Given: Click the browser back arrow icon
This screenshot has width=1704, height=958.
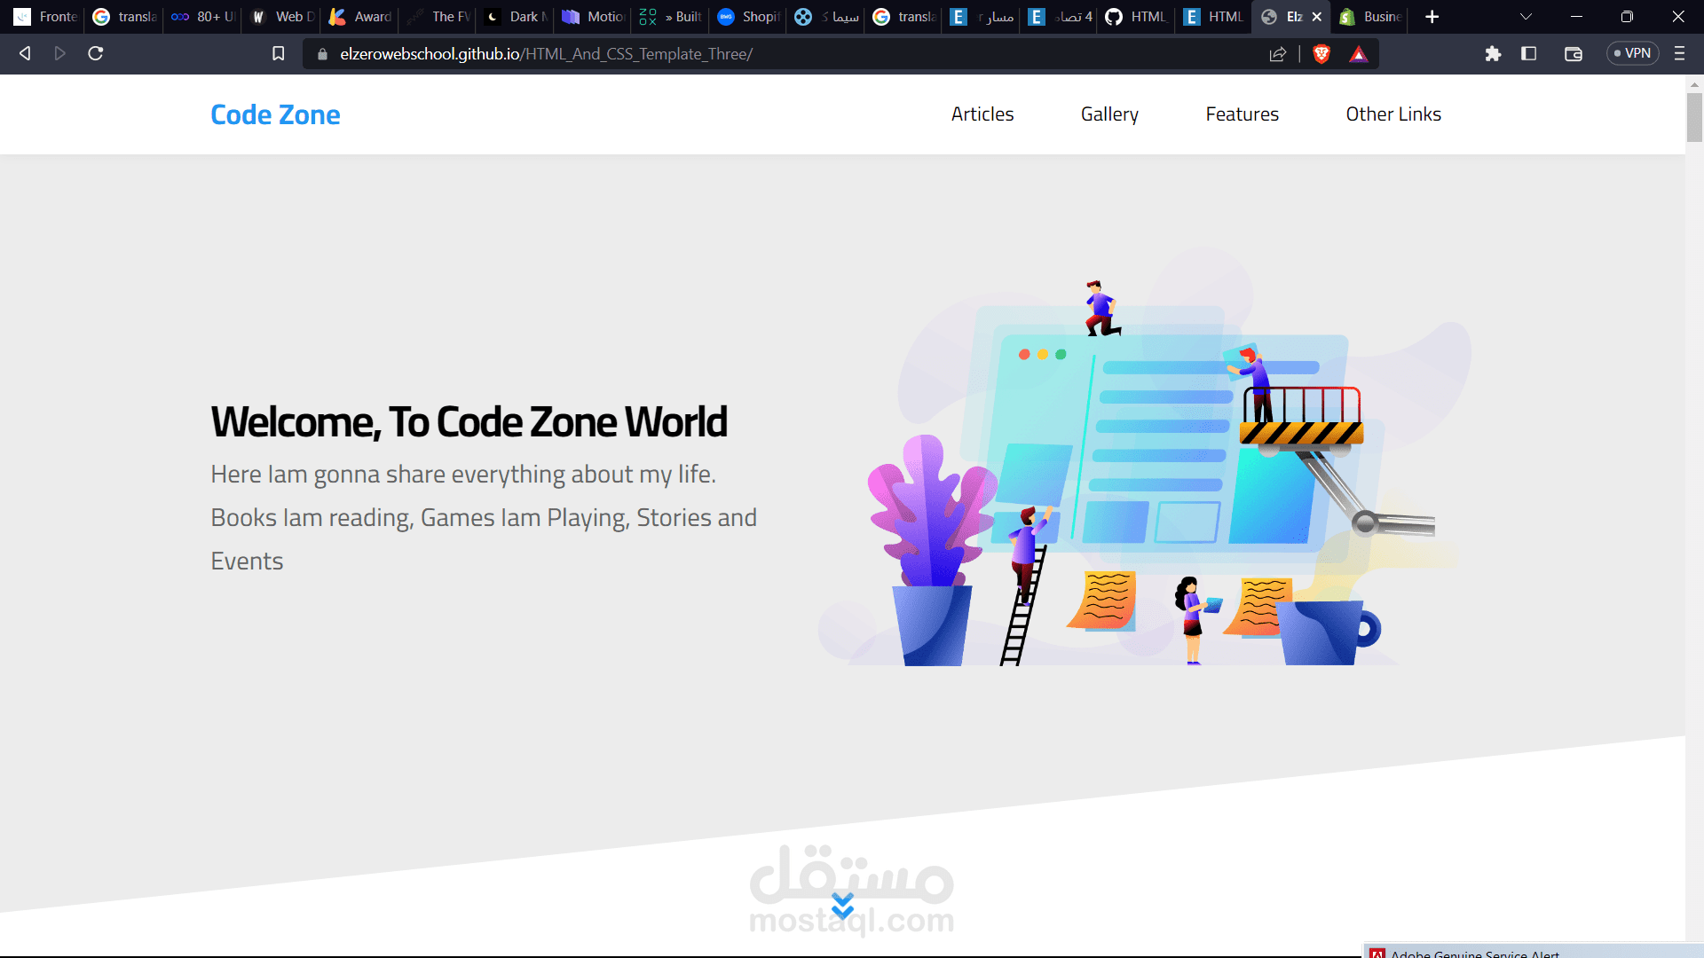Looking at the screenshot, I should point(25,53).
